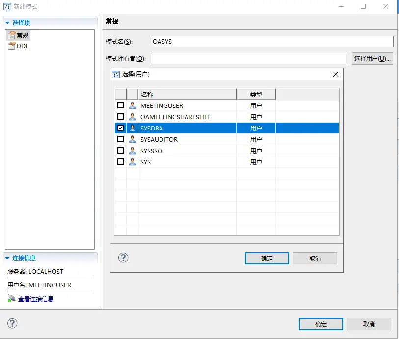Open help for the 新建模式 window
The height and width of the screenshot is (339, 399).
12,323
